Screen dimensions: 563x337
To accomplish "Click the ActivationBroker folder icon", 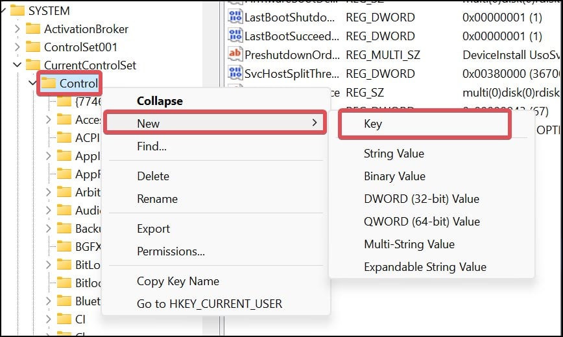I will pyautogui.click(x=32, y=29).
